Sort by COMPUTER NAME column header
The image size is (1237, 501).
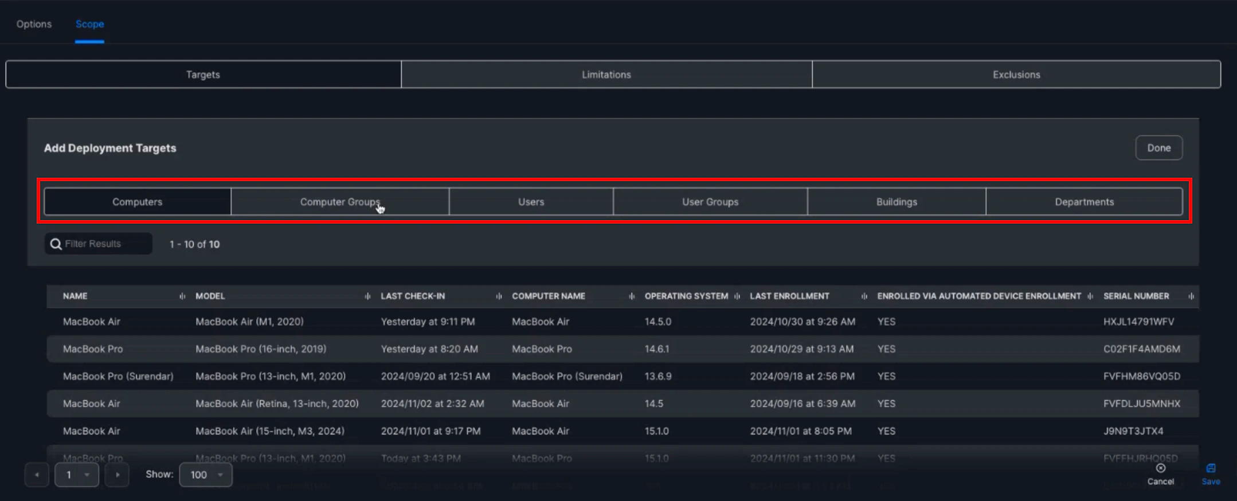549,296
